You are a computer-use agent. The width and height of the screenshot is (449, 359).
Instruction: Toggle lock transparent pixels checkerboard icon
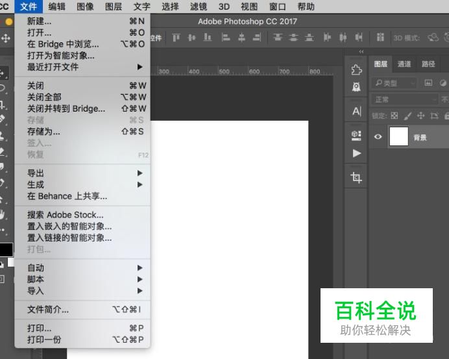394,116
